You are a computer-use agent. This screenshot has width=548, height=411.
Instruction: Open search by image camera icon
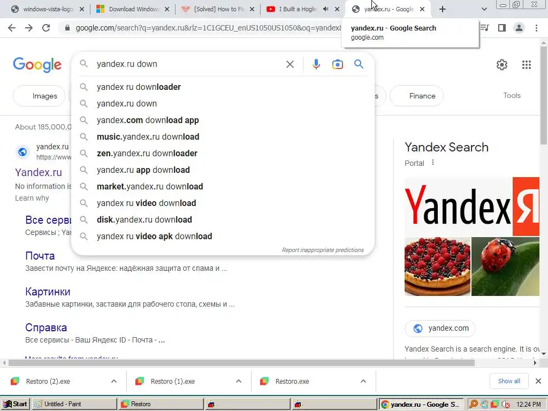pos(337,64)
